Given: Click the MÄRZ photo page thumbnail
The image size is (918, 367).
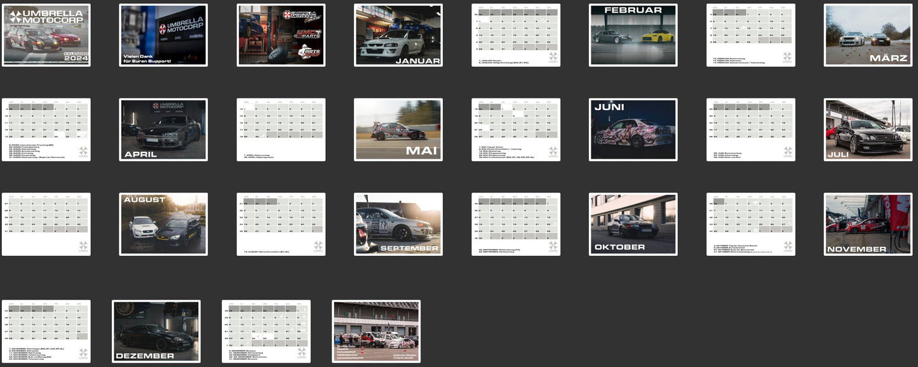Looking at the screenshot, I should click(x=868, y=35).
